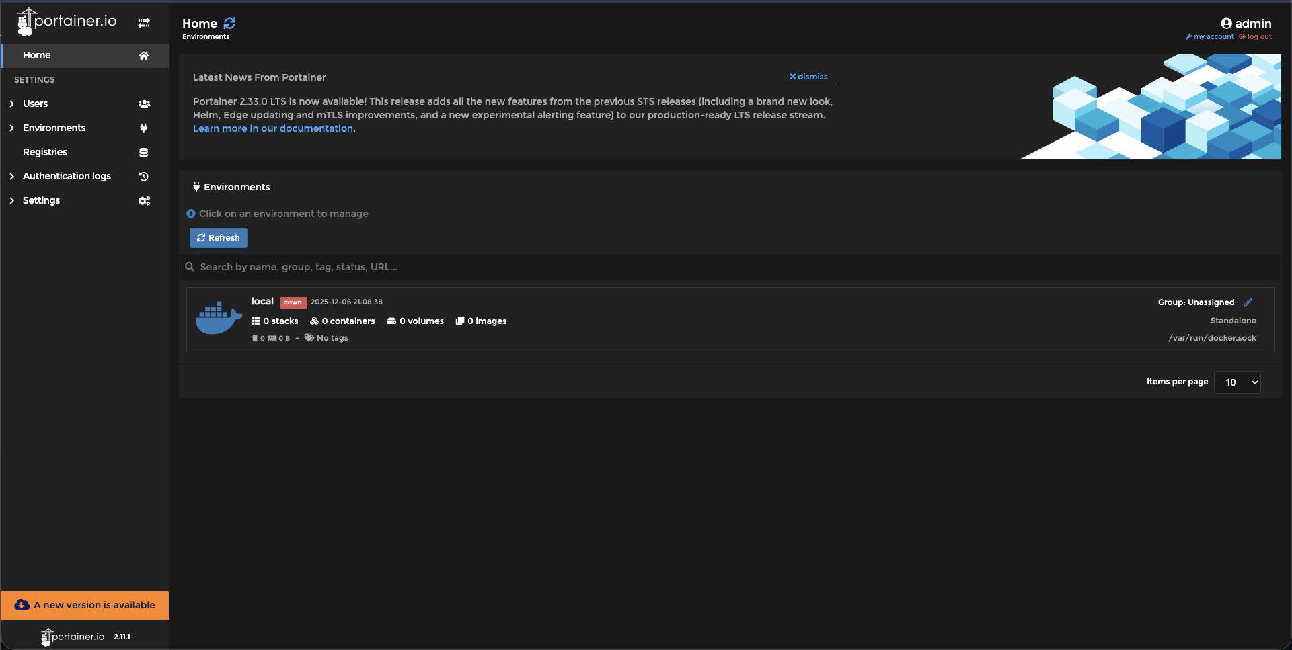Open Authentication logs in the sidebar
The height and width of the screenshot is (650, 1292).
click(x=85, y=177)
